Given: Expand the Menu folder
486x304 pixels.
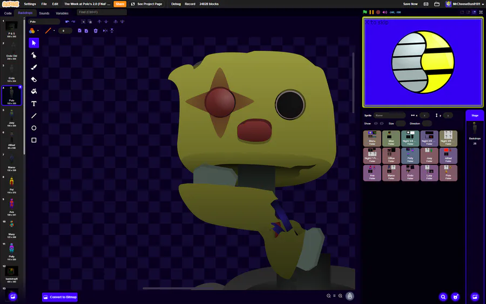Looking at the screenshot, I should 372,138.
